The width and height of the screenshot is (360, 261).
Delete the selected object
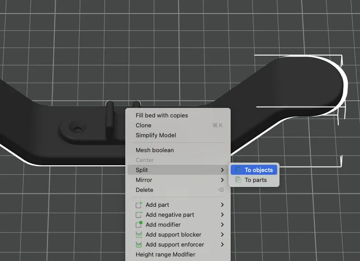[x=178, y=190]
